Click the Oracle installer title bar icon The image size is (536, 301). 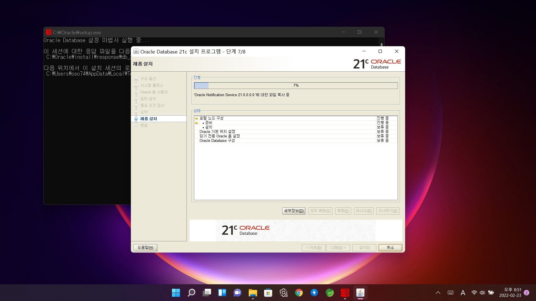pos(136,51)
